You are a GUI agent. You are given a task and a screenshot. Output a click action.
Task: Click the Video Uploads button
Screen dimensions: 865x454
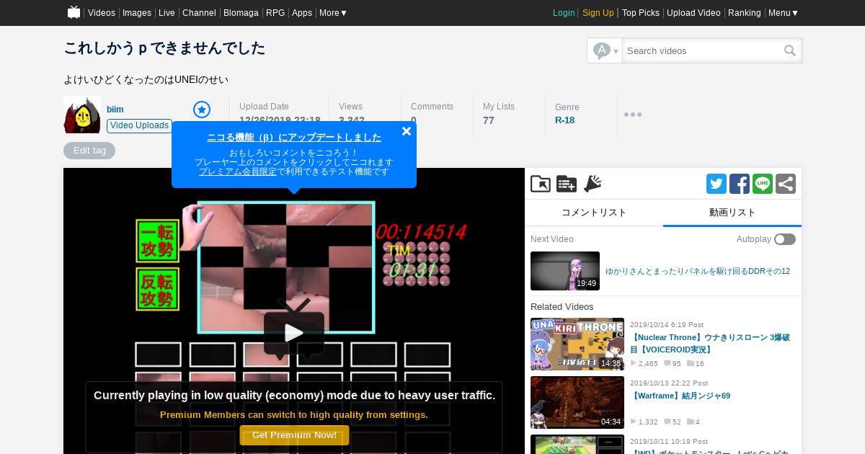(140, 126)
